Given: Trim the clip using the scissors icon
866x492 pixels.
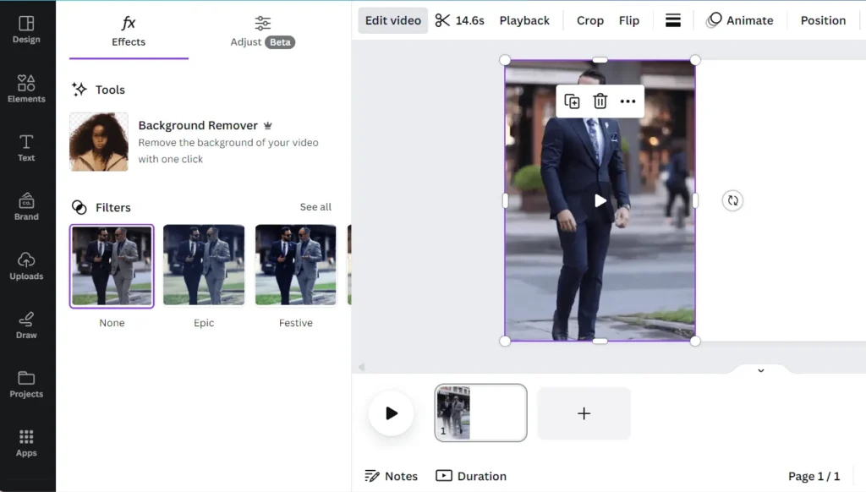Looking at the screenshot, I should (x=443, y=19).
